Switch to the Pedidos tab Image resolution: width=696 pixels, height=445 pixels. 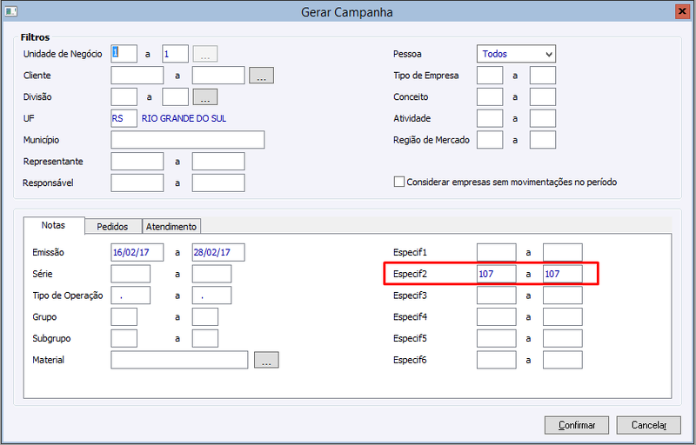click(113, 226)
